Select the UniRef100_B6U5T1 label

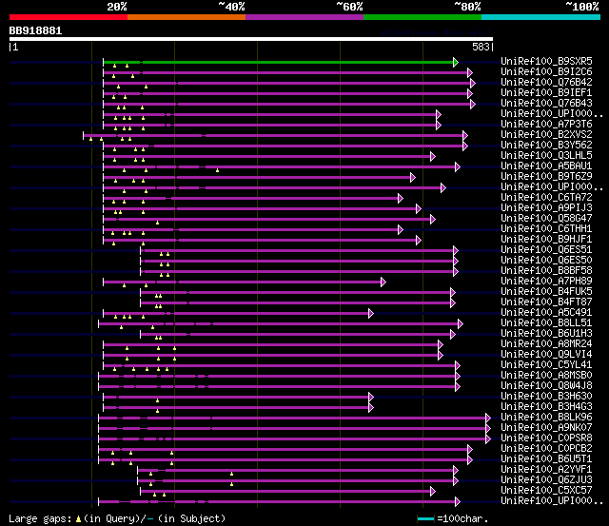pos(546,459)
